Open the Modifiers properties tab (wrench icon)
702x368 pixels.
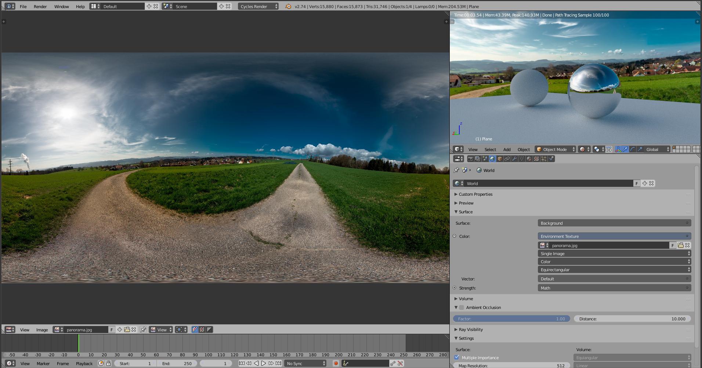514,159
